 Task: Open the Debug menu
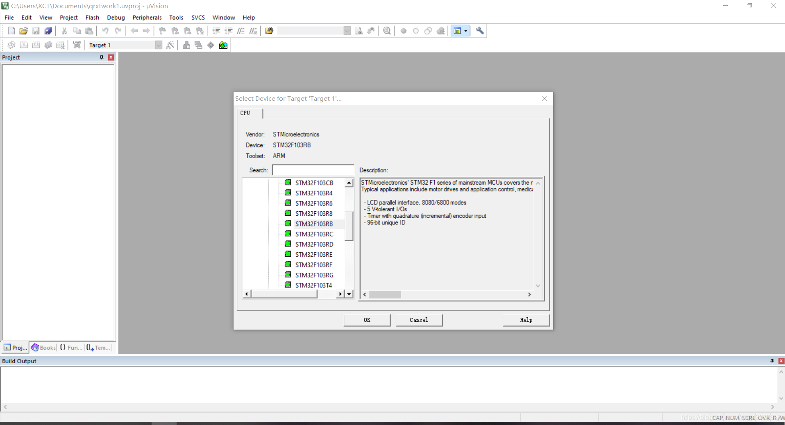click(x=116, y=18)
